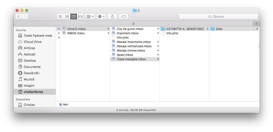Expand arrow right of Data folder
This screenshot has width=273, height=132.
(257, 29)
